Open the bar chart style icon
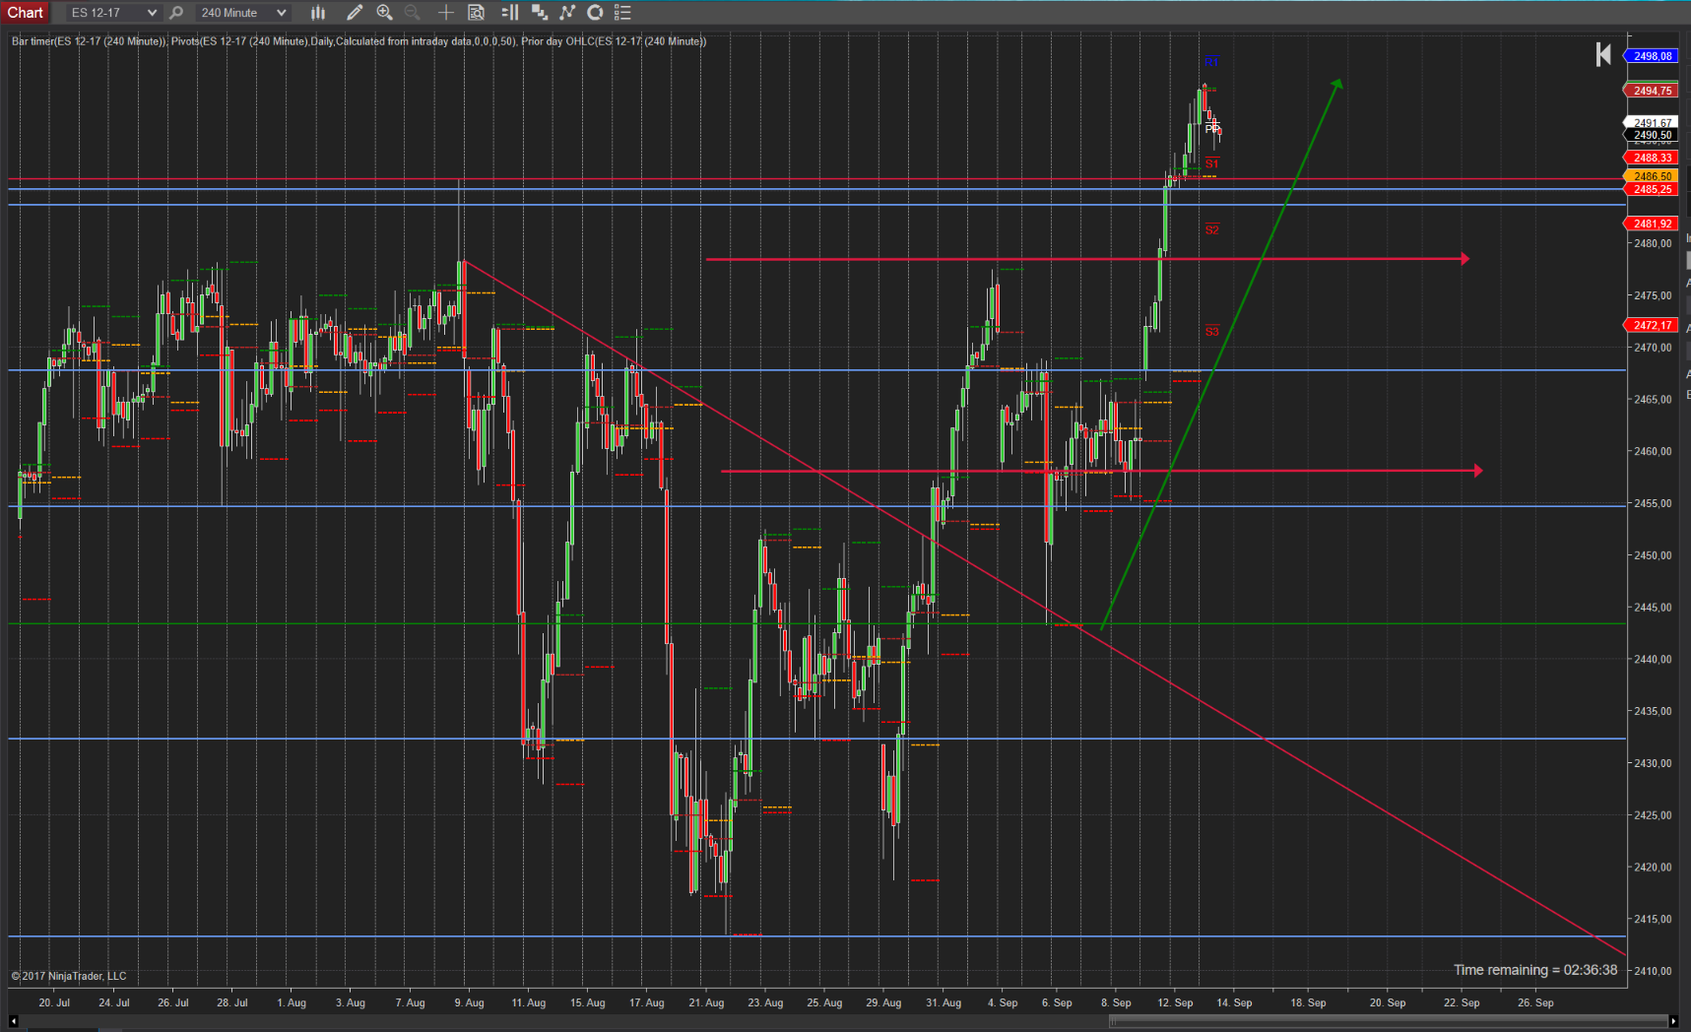This screenshot has height=1032, width=1691. [318, 13]
